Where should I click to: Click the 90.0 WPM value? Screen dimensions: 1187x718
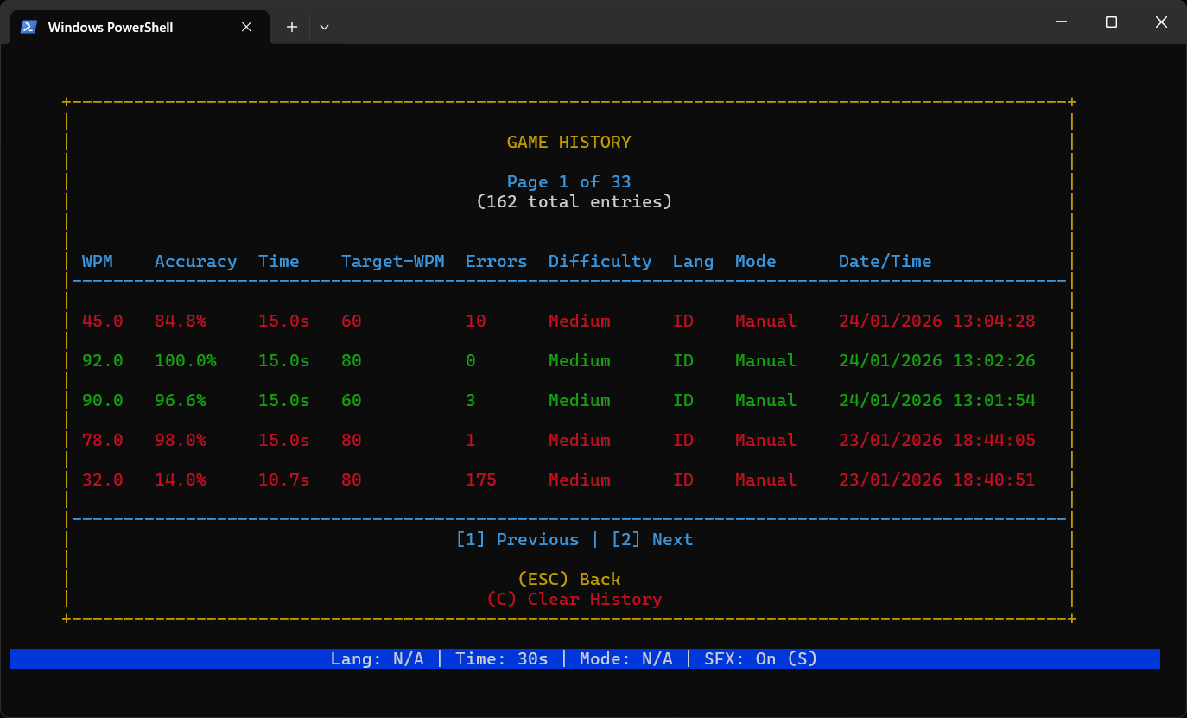tap(103, 400)
